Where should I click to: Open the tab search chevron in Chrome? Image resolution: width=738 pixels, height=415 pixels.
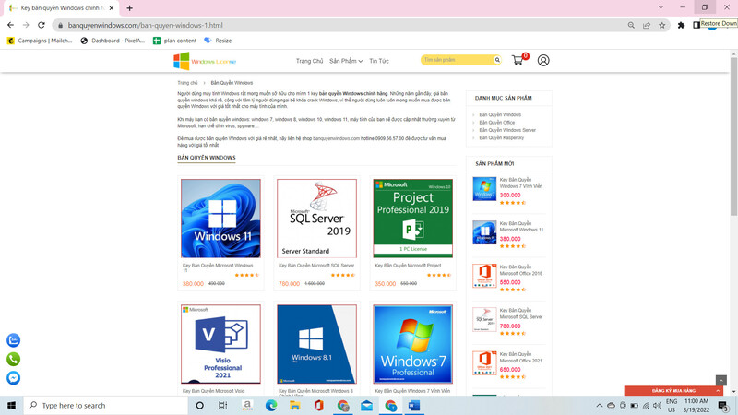tap(661, 7)
